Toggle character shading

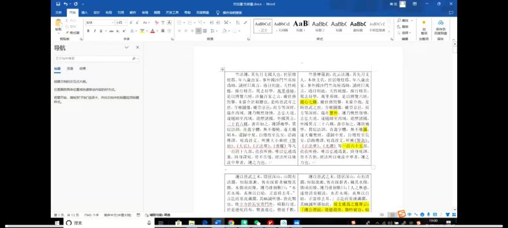point(163,31)
